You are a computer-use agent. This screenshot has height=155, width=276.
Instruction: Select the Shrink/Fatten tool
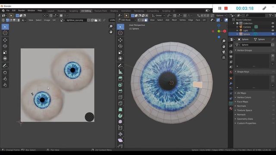120,134
